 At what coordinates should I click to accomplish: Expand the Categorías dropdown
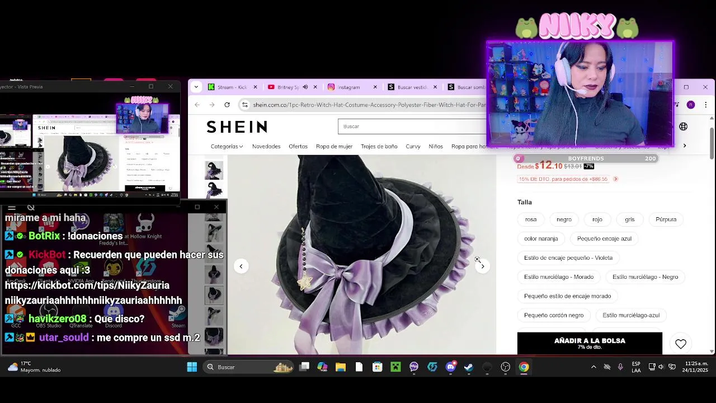[x=227, y=147]
